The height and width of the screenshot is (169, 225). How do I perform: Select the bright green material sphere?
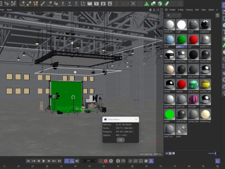pyautogui.click(x=170, y=115)
